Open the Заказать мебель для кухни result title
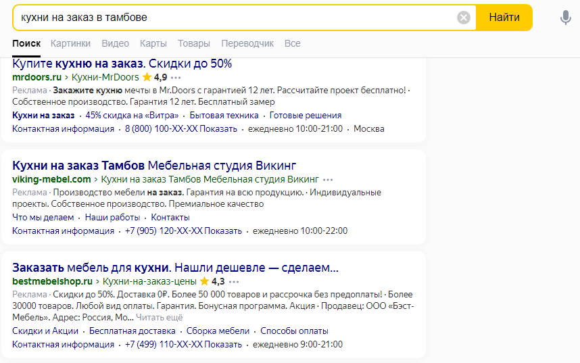Image resolution: width=580 pixels, height=363 pixels. (x=175, y=268)
